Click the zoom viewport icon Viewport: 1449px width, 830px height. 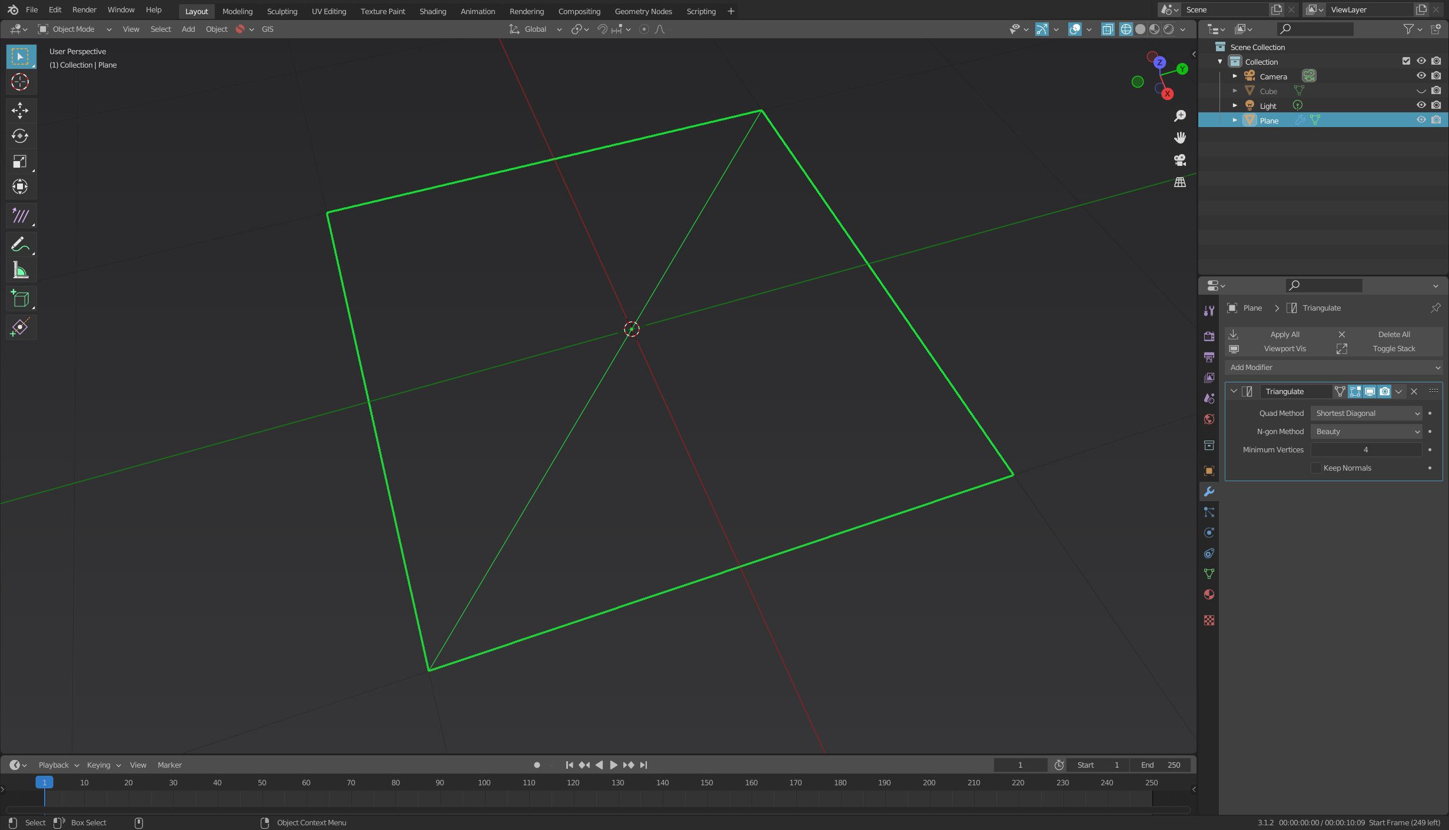(1180, 115)
